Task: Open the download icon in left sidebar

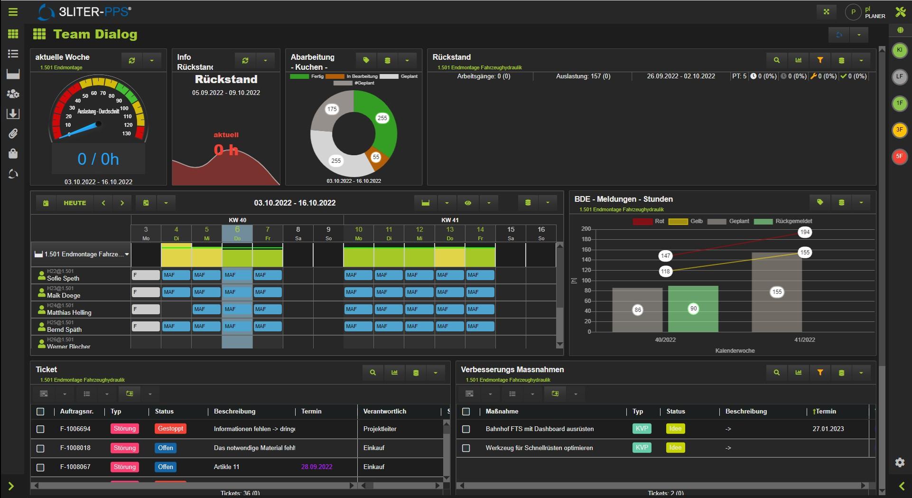Action: click(13, 113)
